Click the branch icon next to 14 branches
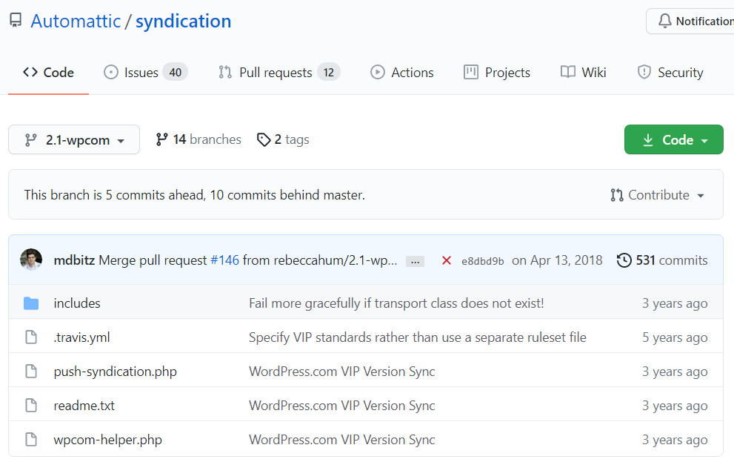This screenshot has width=734, height=462. (161, 139)
